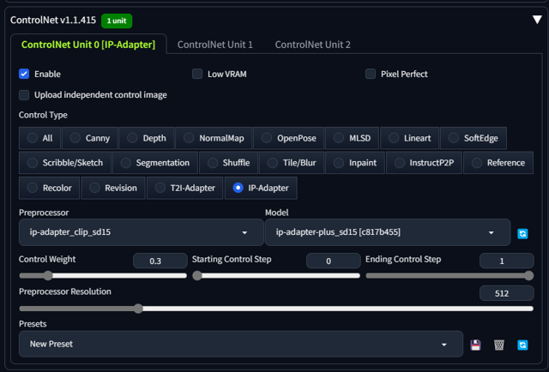Click the Starting Control Step value field

(x=334, y=261)
